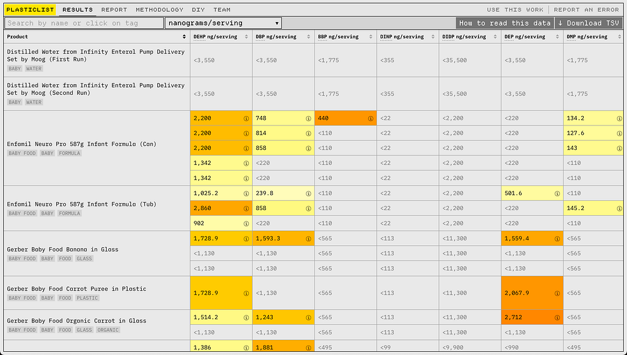Focus the search by name field
Viewport: 627px width, 355px height.
click(84, 23)
